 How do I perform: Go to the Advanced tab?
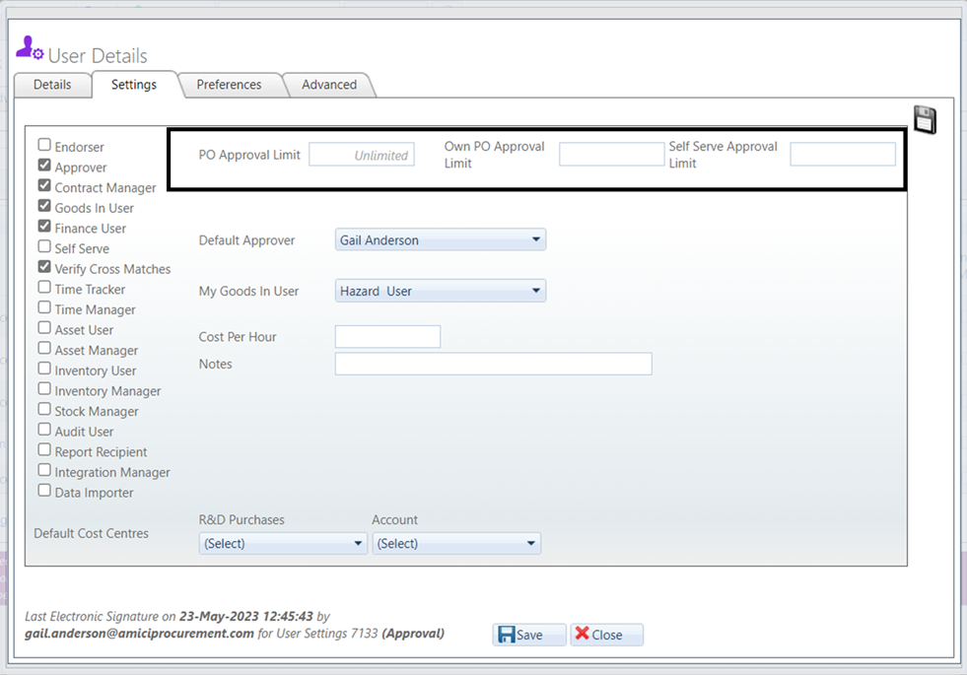(328, 85)
